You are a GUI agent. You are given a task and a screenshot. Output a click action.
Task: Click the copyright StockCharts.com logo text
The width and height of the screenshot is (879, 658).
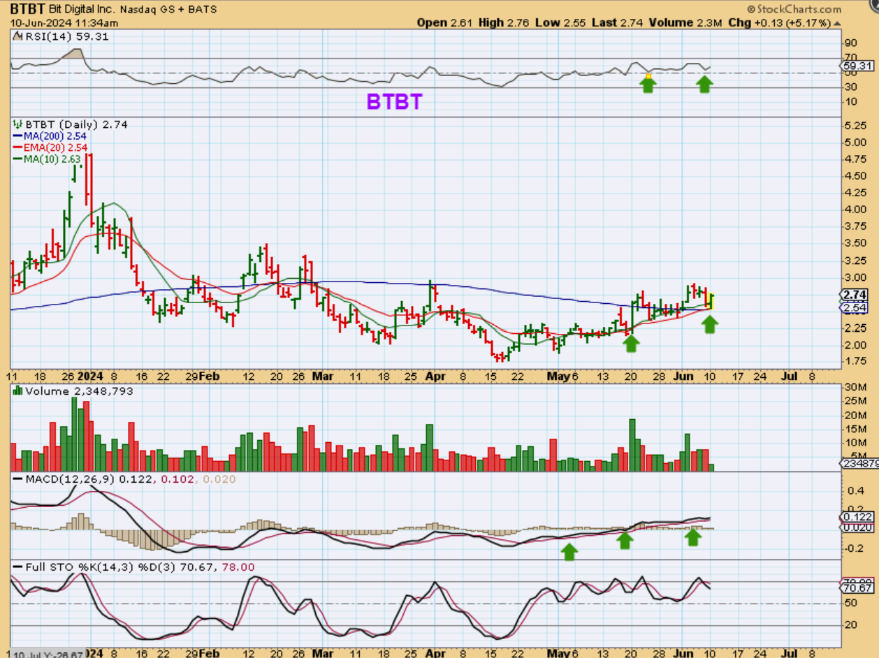coord(794,9)
